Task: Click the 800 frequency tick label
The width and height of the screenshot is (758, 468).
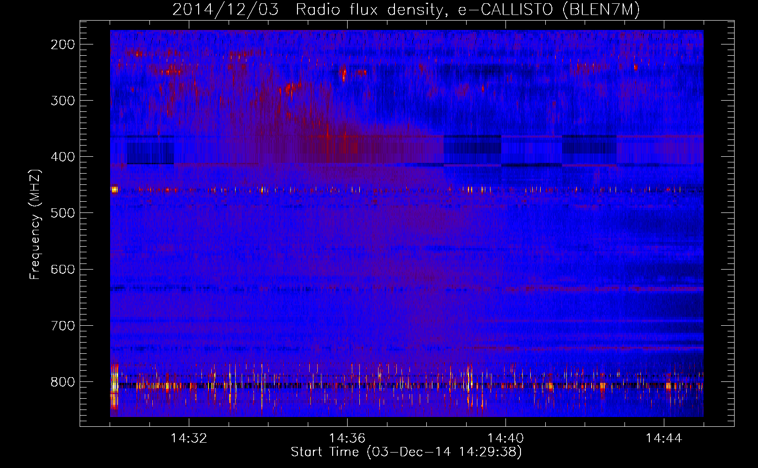Action: click(x=63, y=381)
